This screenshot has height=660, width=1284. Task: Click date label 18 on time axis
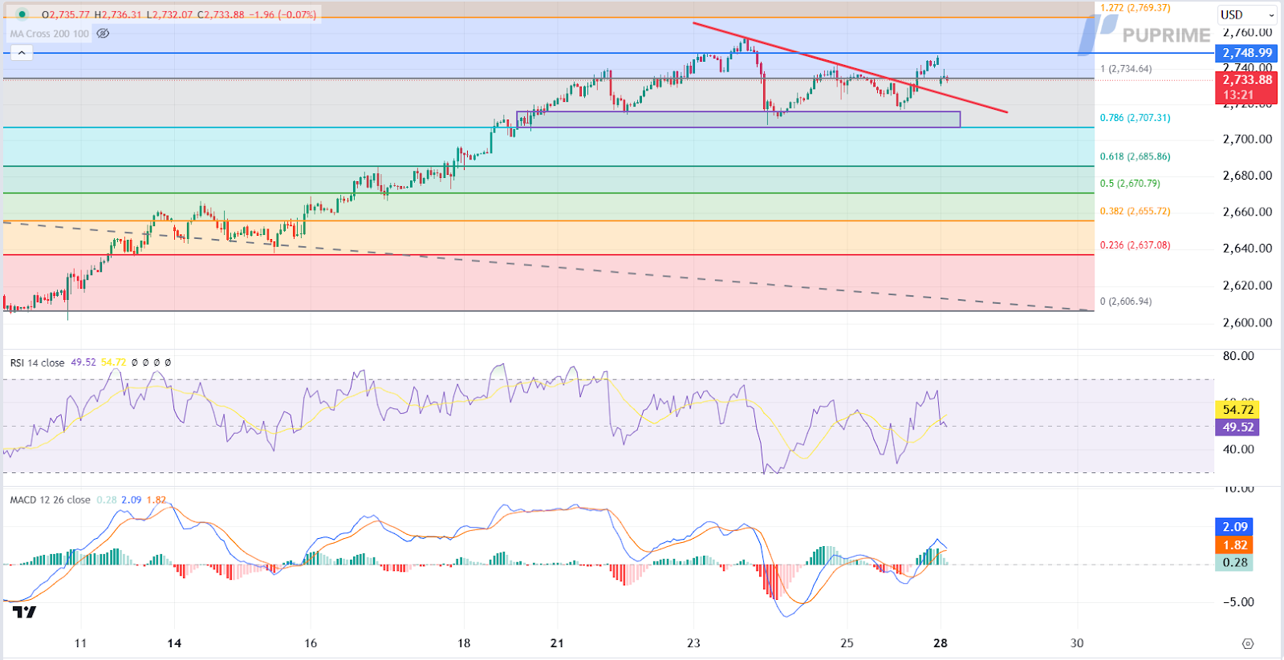(464, 643)
